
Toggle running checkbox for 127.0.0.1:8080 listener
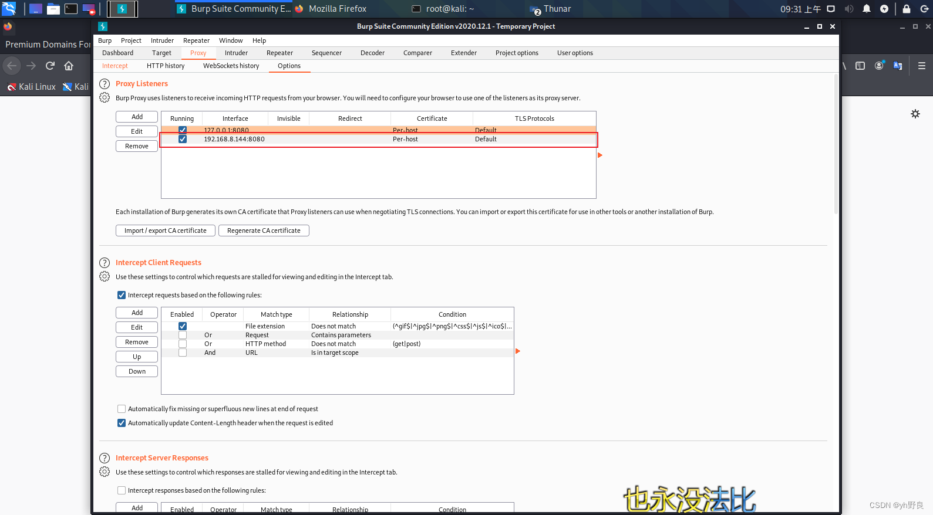coord(183,130)
